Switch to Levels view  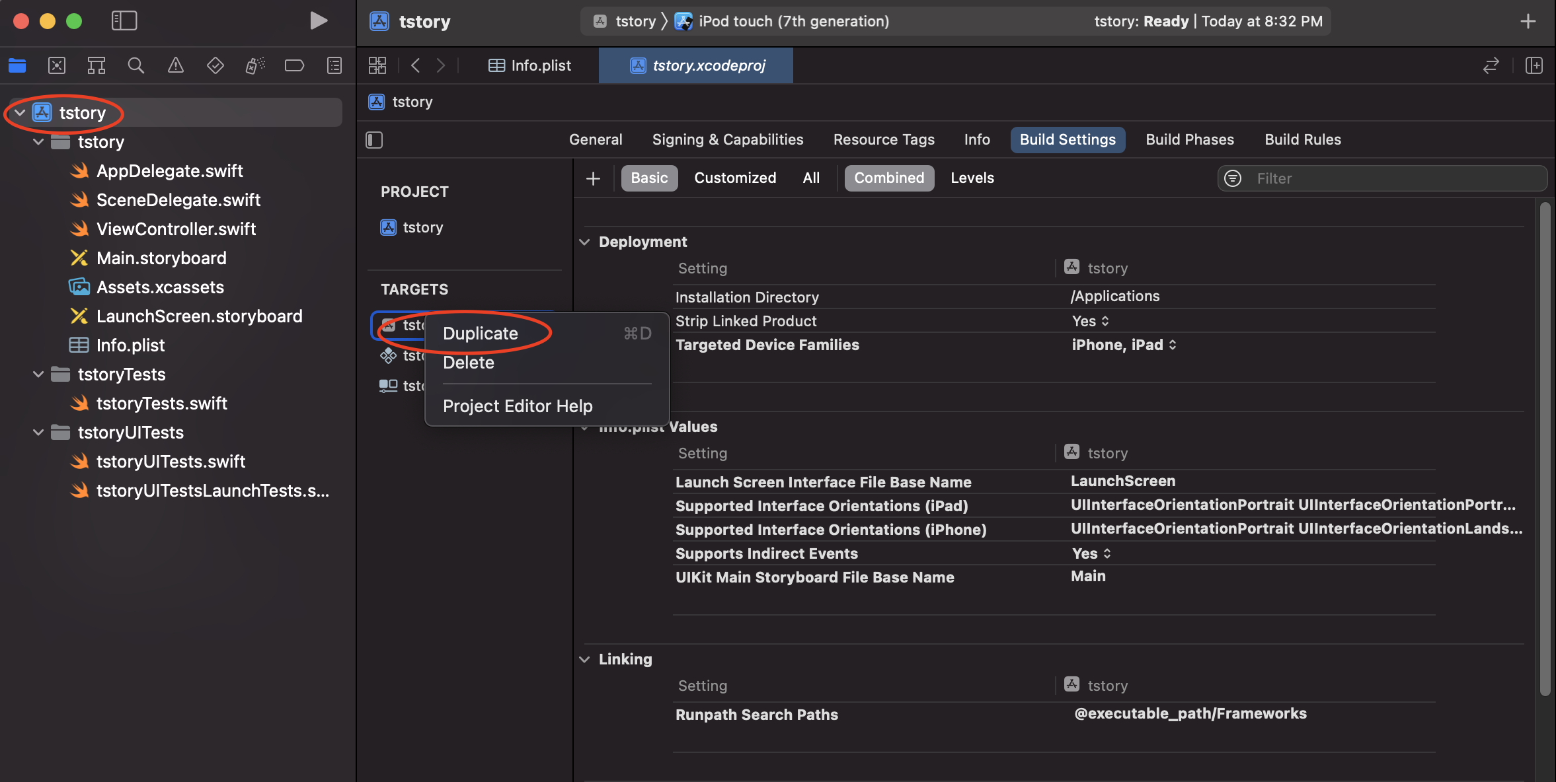coord(972,178)
